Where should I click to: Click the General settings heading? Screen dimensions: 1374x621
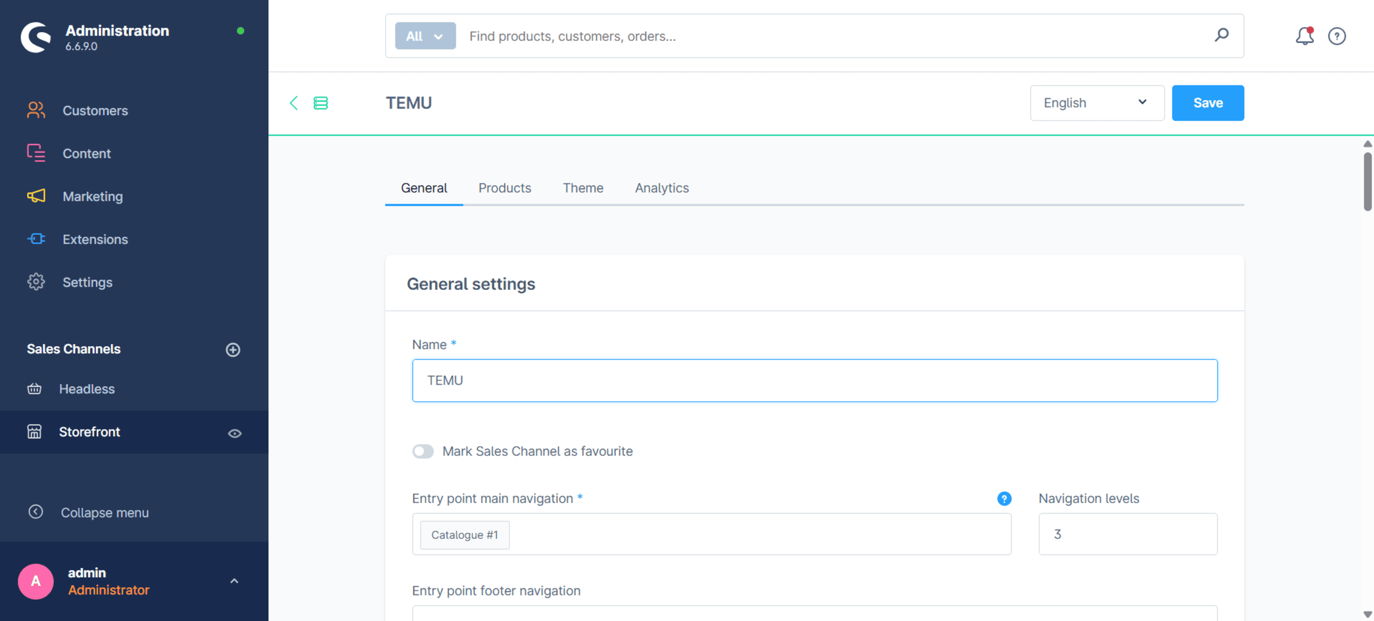tap(471, 284)
